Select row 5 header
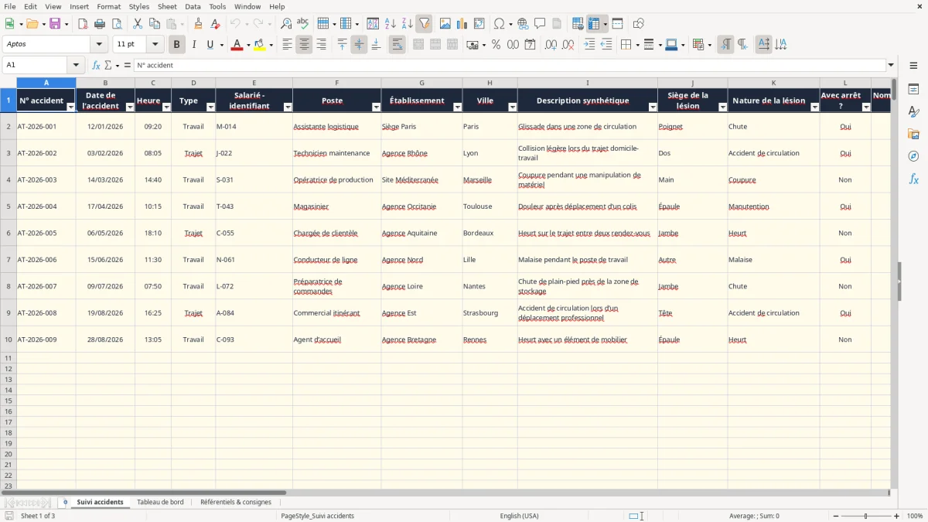Screen dimensions: 928x522 click(x=9, y=206)
